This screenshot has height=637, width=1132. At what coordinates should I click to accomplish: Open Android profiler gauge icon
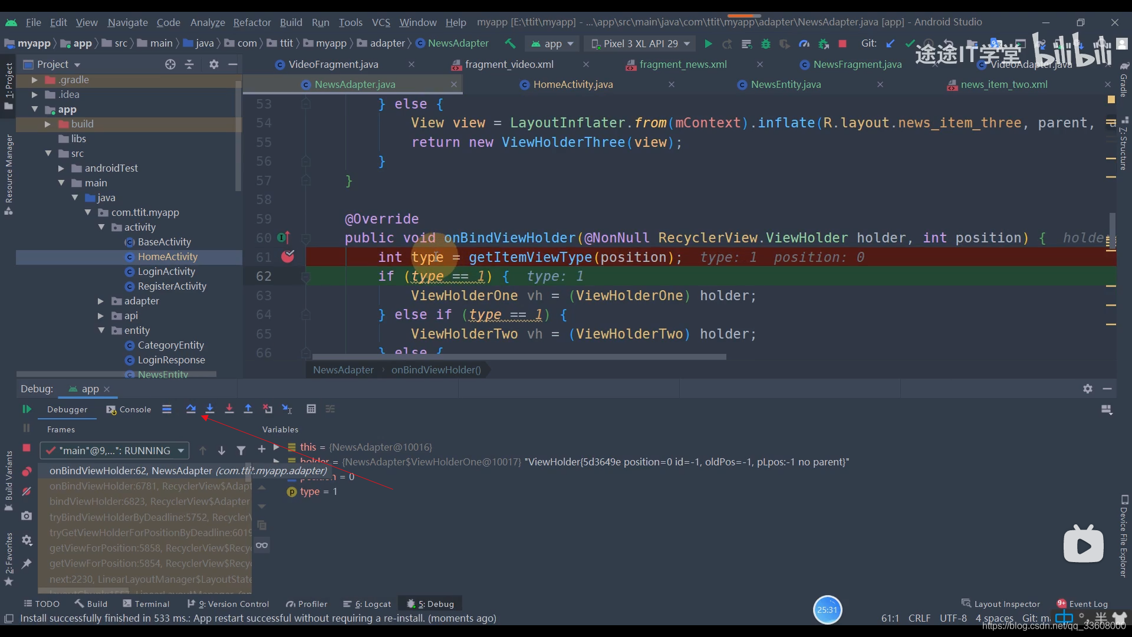(804, 44)
